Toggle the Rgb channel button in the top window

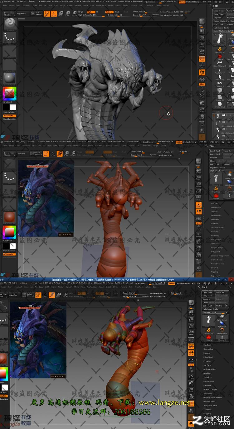click(91, 12)
